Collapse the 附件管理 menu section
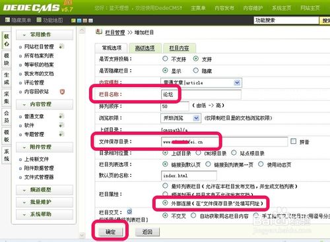The width and height of the screenshot is (330, 242). [44, 147]
